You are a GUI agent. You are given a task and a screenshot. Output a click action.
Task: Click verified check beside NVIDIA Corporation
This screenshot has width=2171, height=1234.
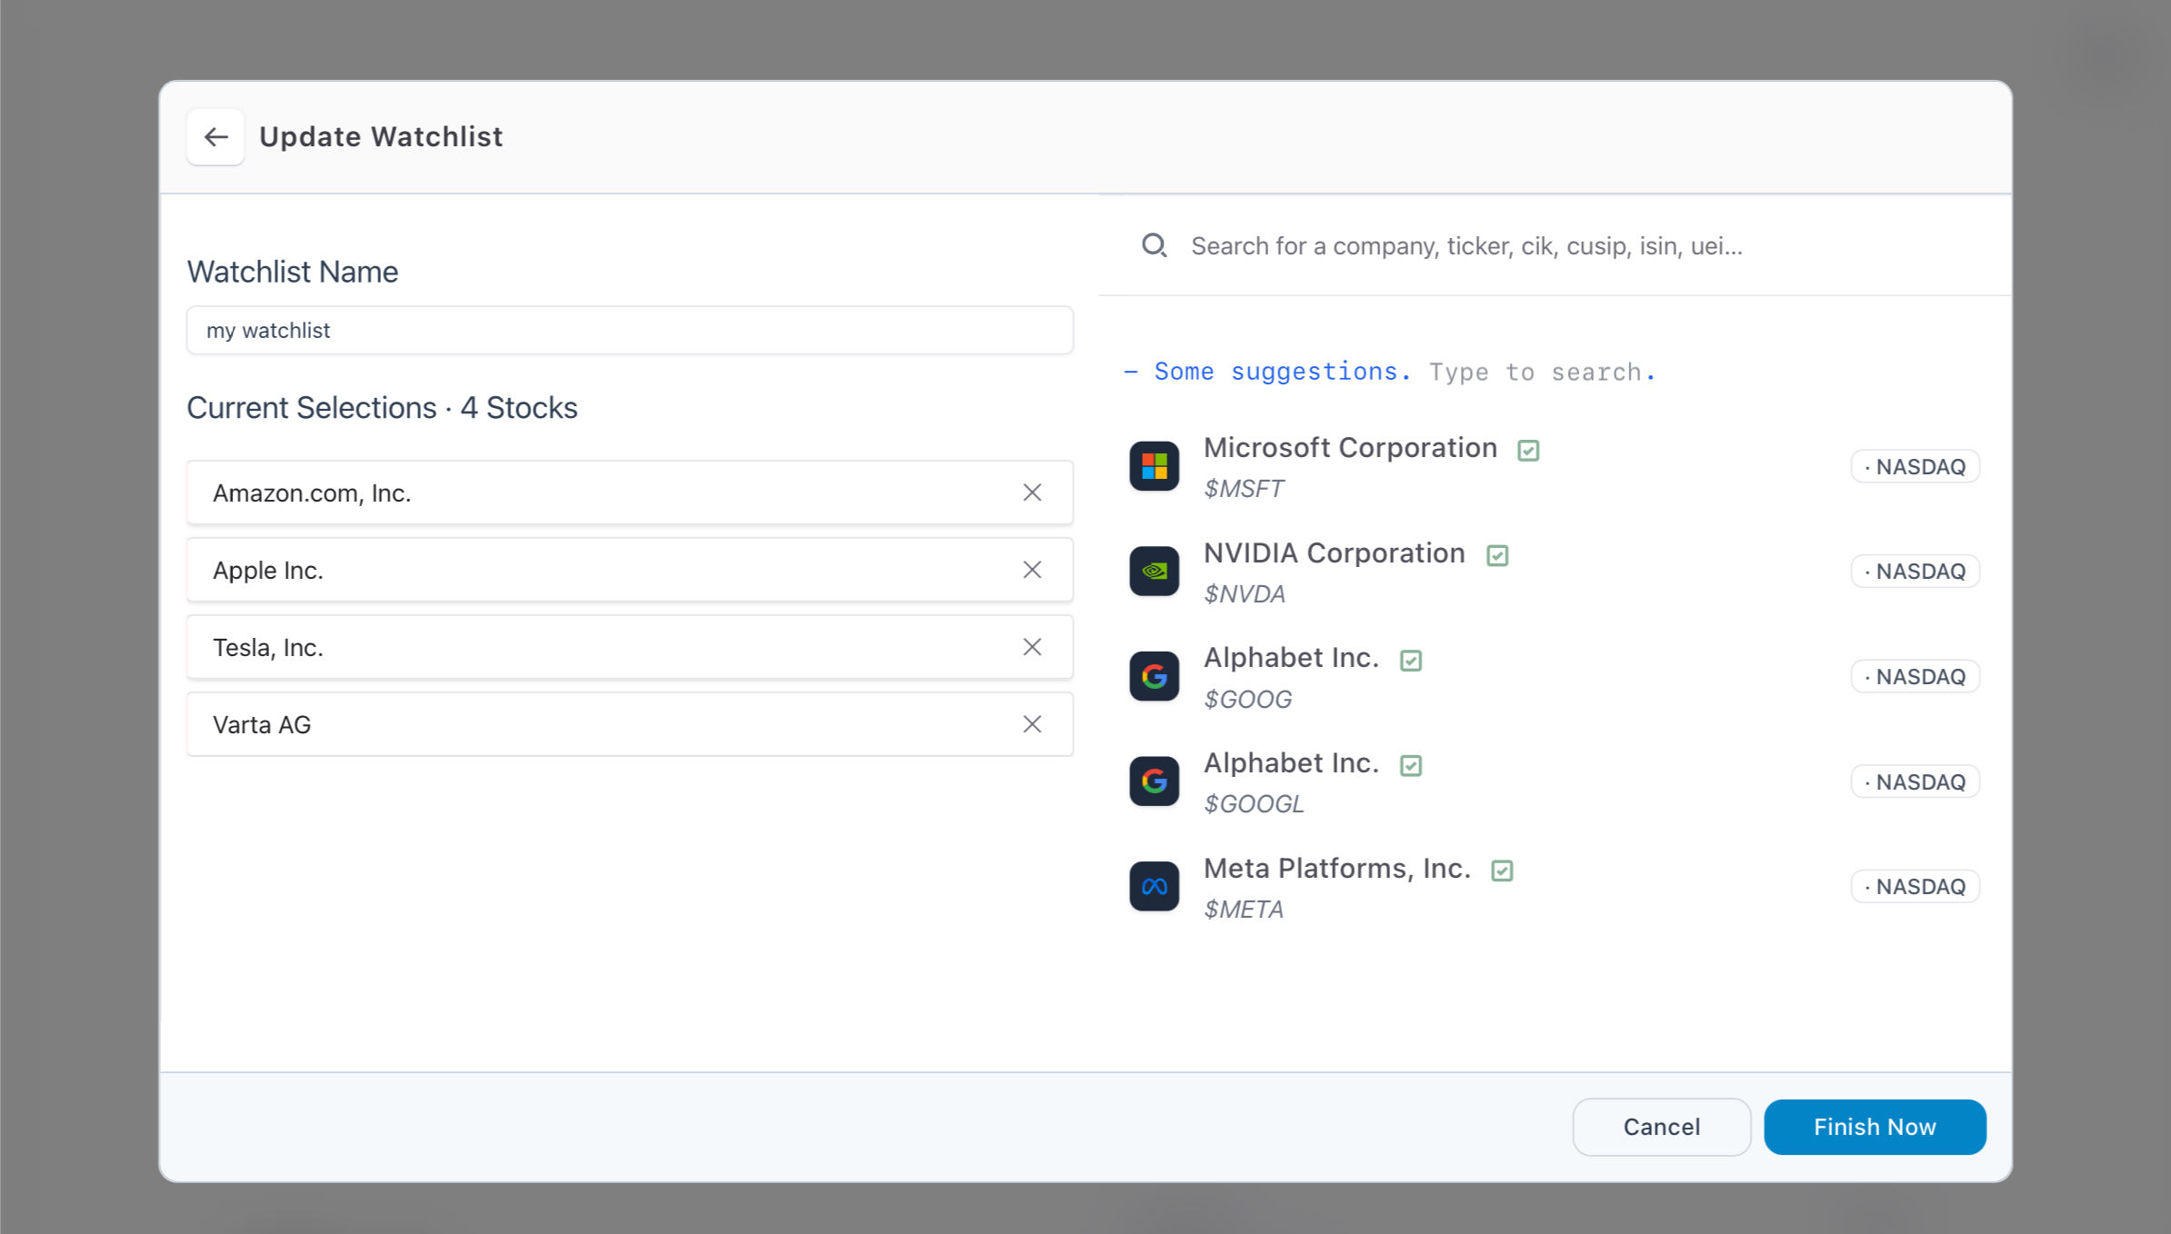1497,555
